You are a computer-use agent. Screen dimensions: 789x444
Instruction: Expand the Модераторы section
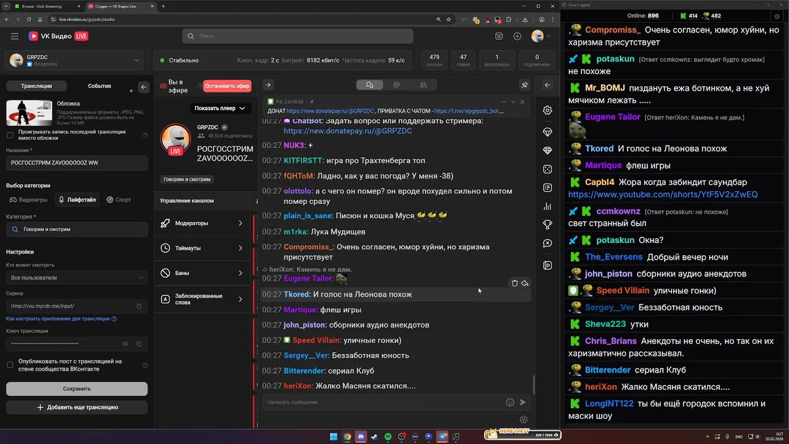coord(202,223)
